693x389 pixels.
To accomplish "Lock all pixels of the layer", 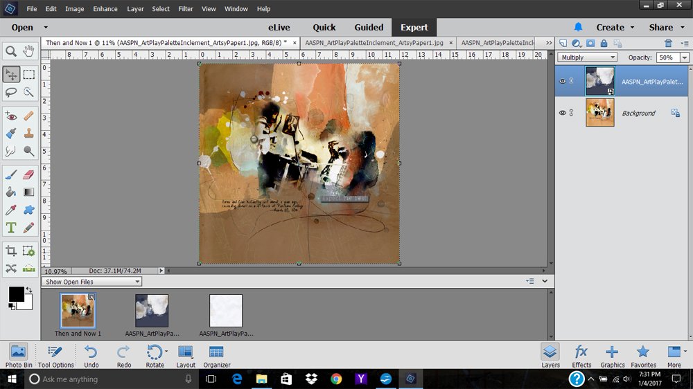I will click(604, 44).
